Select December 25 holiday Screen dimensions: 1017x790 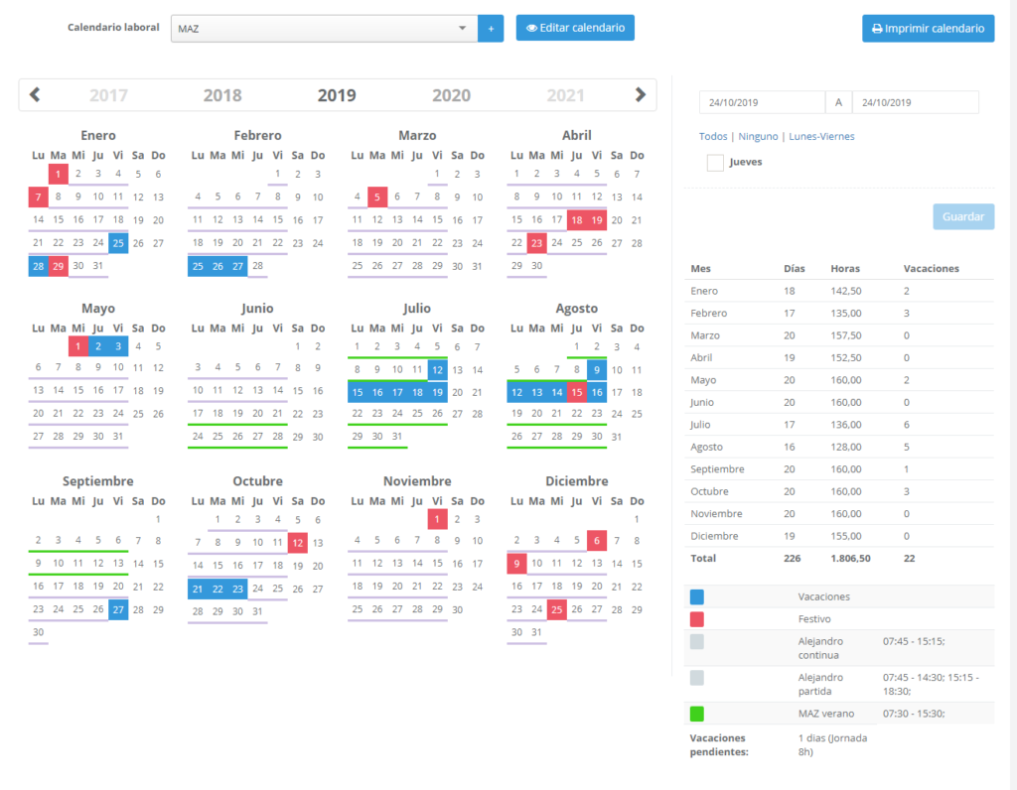pos(556,609)
